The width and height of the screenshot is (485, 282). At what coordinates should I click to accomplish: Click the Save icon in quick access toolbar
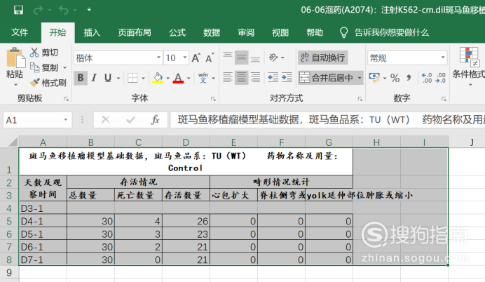[x=18, y=10]
